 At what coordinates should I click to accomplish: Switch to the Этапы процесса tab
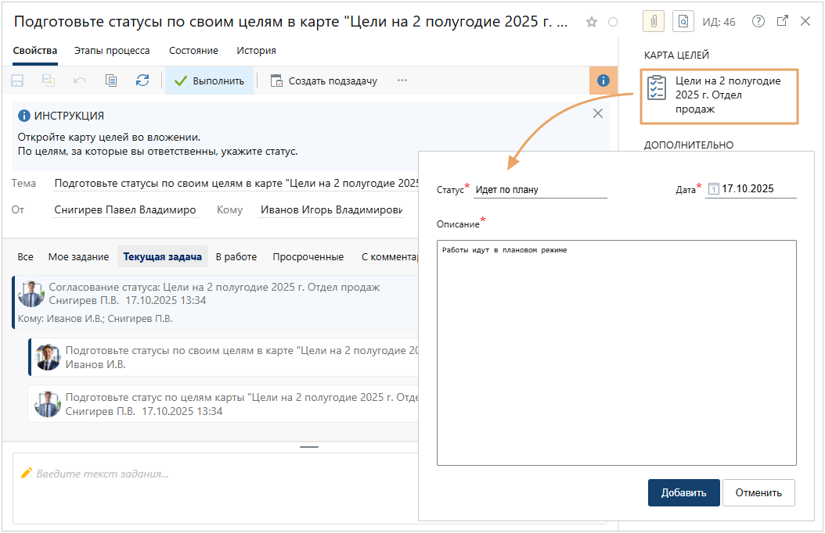[112, 51]
